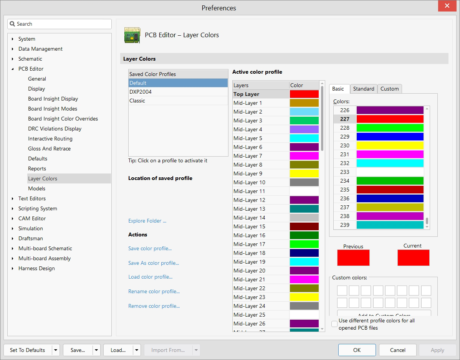Select the Mid-Layer 4 purple swatch

coord(304,129)
